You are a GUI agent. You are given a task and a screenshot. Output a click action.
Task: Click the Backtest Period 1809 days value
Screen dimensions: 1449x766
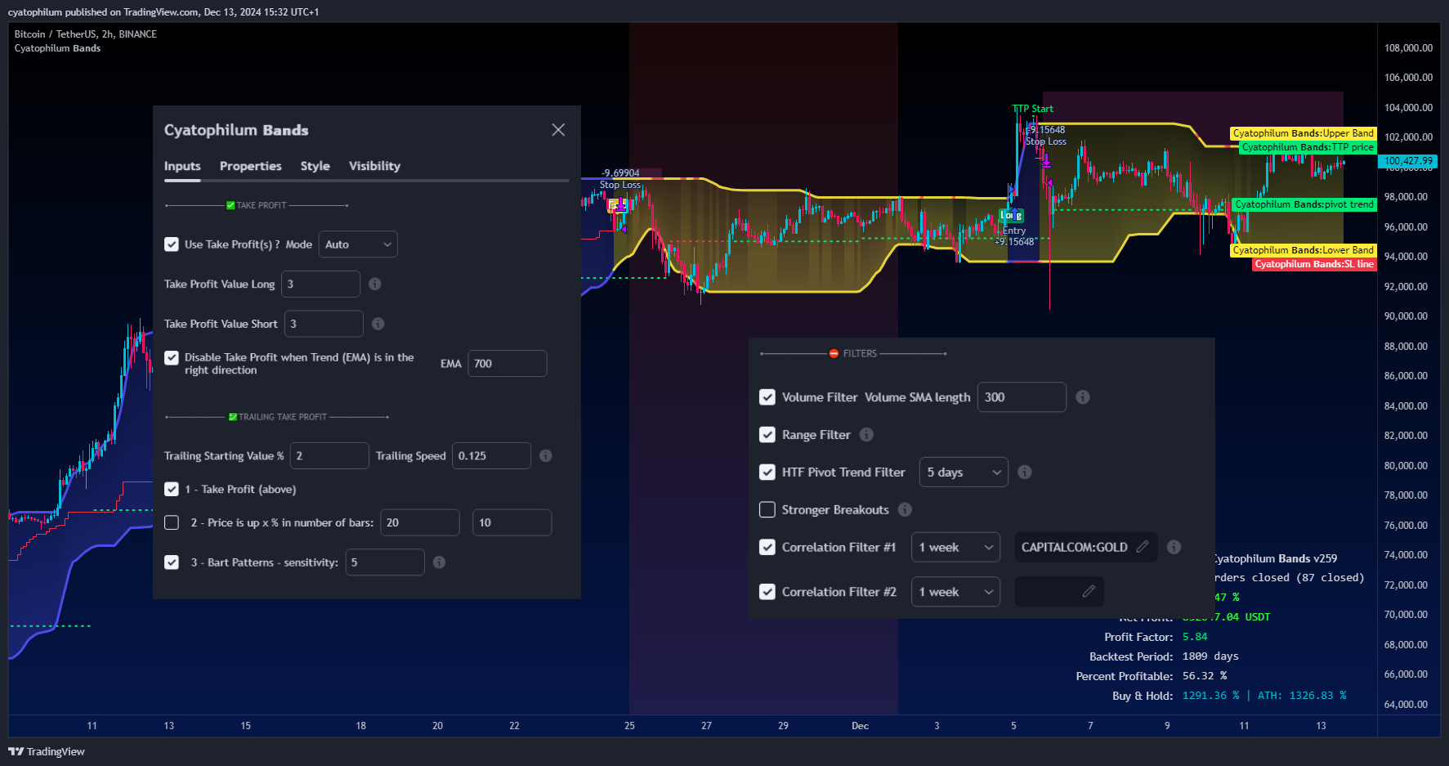[1210, 656]
